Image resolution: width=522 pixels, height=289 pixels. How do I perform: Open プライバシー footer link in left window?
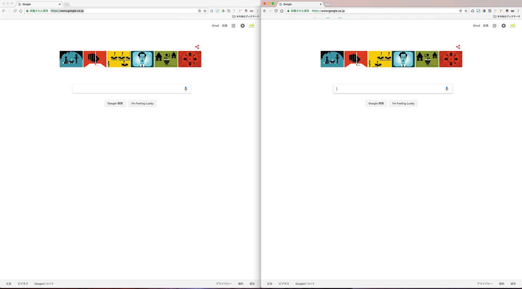[x=224, y=284]
